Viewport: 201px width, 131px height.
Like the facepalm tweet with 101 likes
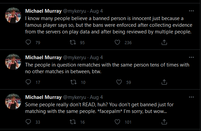pyautogui.click(x=117, y=122)
